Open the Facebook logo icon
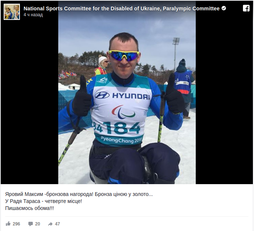The image size is (254, 231). click(x=246, y=8)
